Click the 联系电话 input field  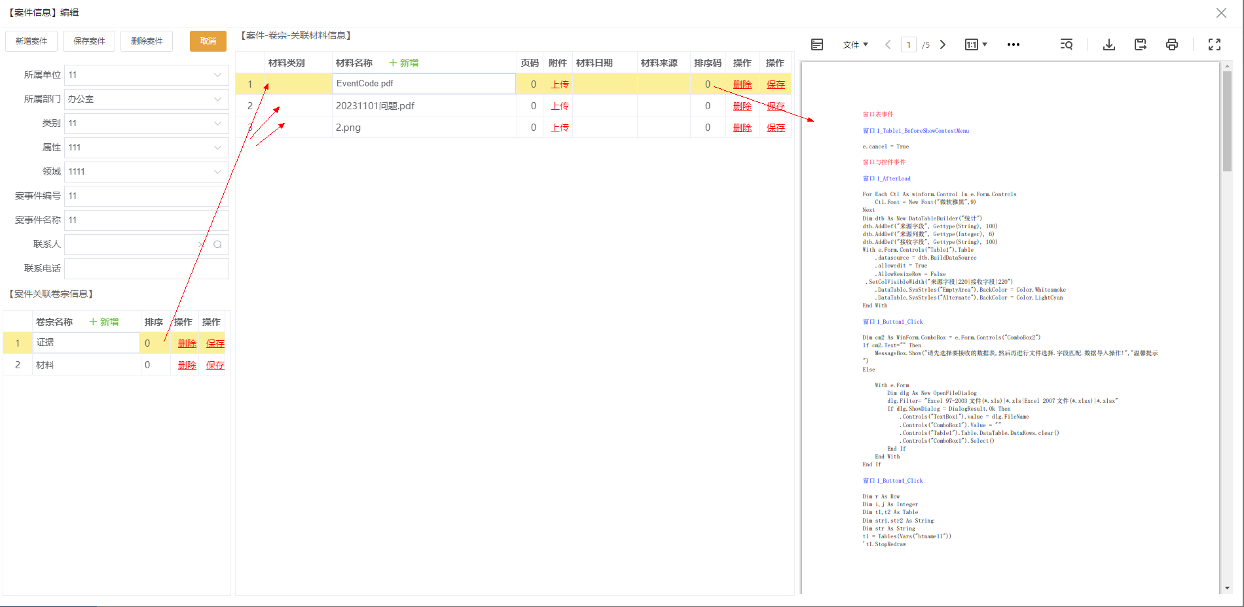point(147,269)
